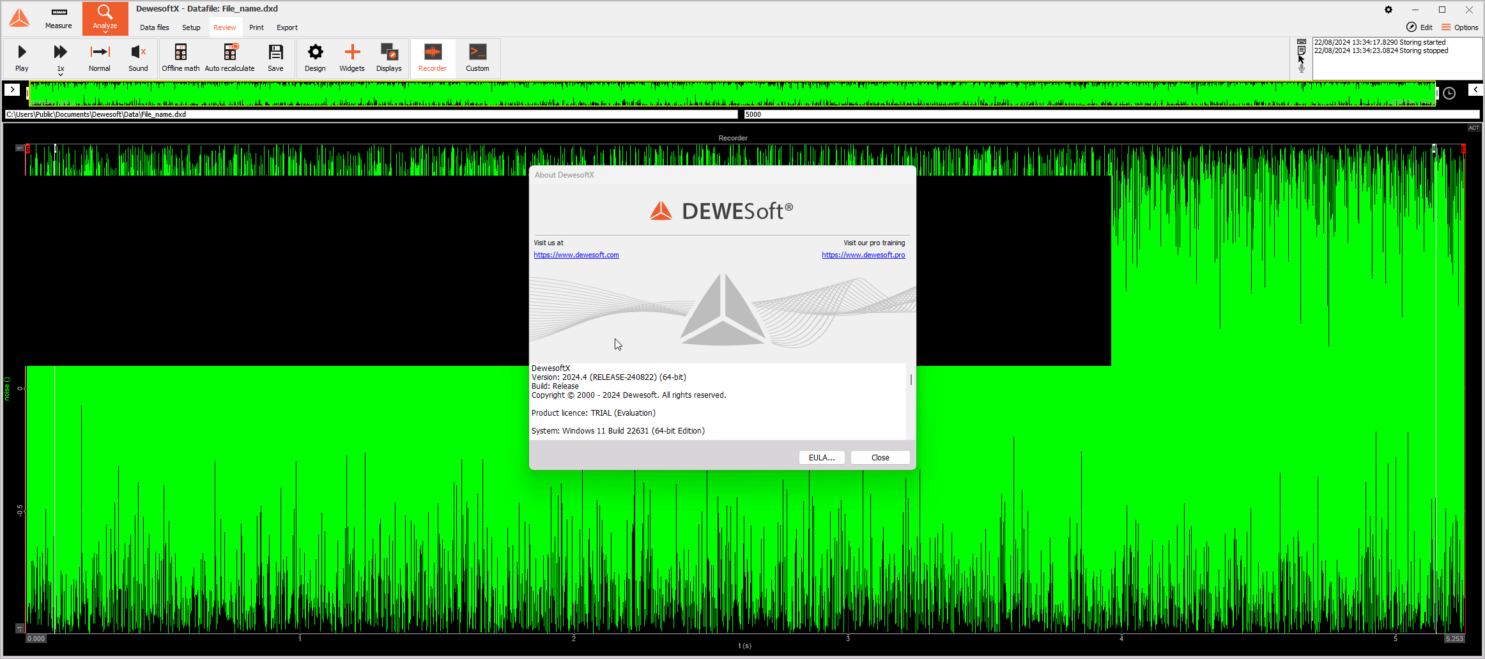Select the Review tab
1485x659 pixels.
[224, 27]
